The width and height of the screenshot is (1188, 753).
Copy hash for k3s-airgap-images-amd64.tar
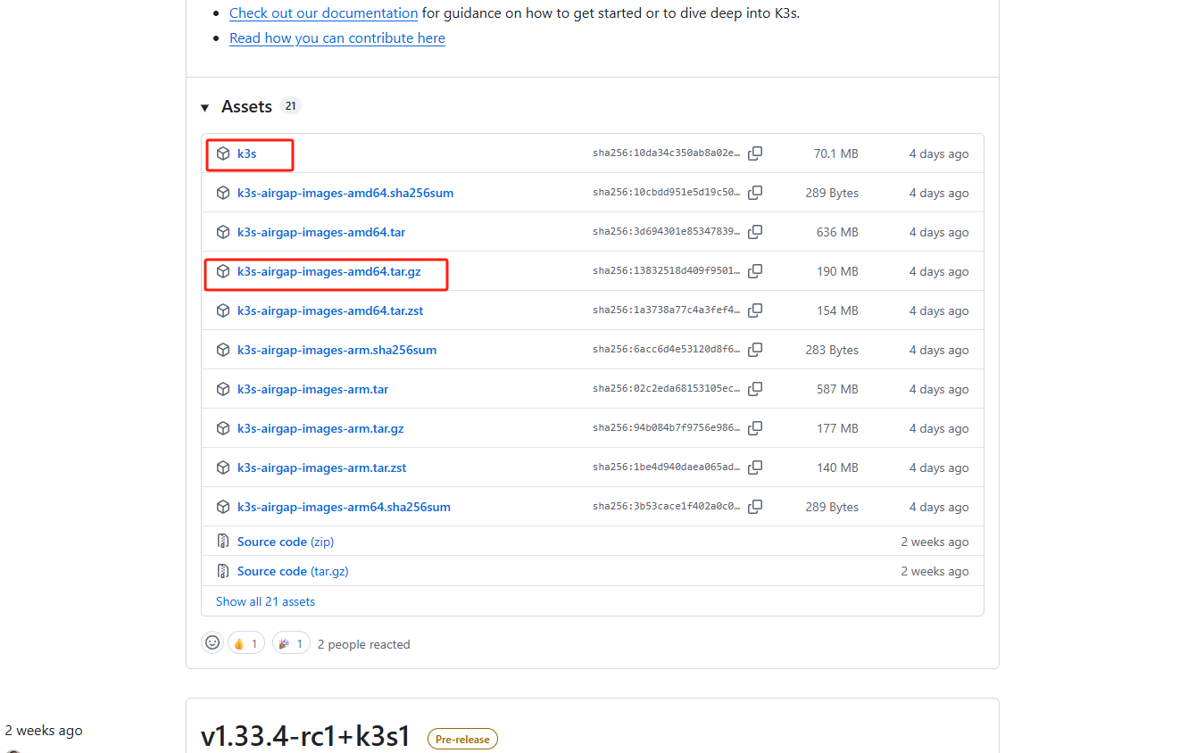pos(755,232)
